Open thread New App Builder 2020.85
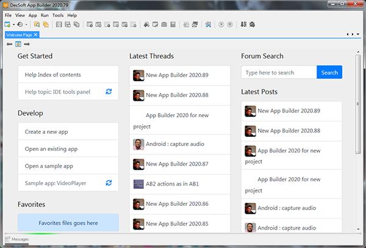This screenshot has width=366, height=248. (x=180, y=224)
